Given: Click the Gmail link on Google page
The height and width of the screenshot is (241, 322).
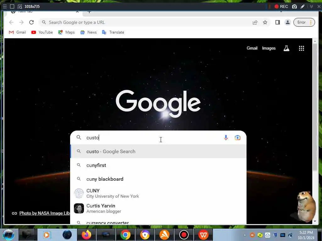Looking at the screenshot, I should [252, 48].
